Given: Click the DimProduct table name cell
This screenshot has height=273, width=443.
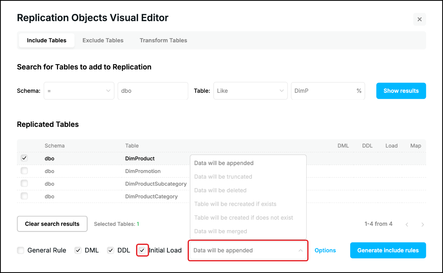Looking at the screenshot, I should point(140,158).
